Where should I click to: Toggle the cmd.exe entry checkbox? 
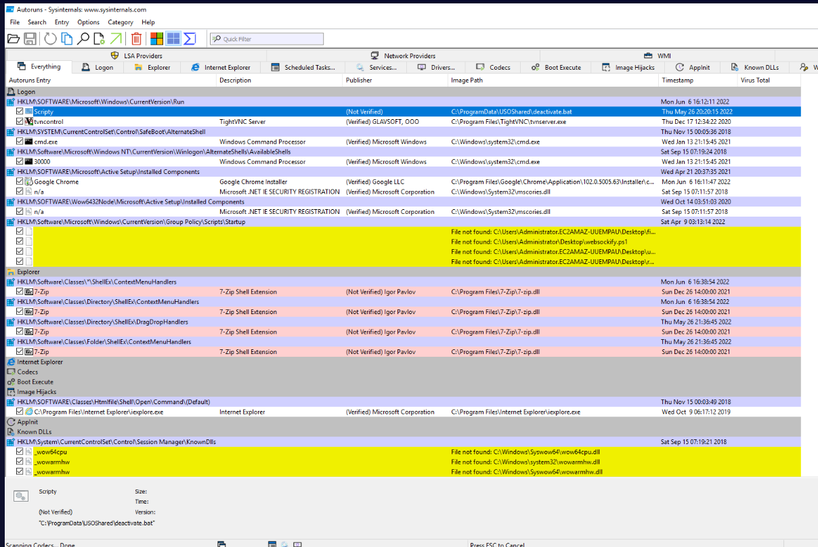(20, 141)
